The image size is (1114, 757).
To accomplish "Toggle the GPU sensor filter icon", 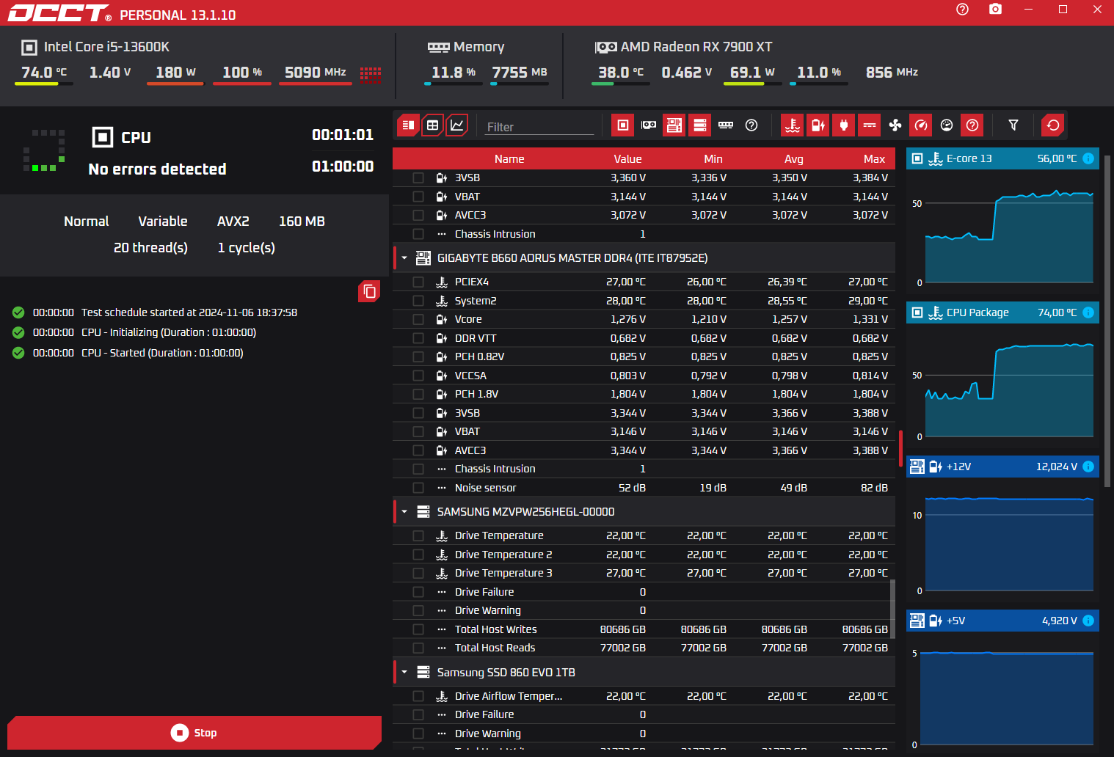I will click(x=649, y=125).
